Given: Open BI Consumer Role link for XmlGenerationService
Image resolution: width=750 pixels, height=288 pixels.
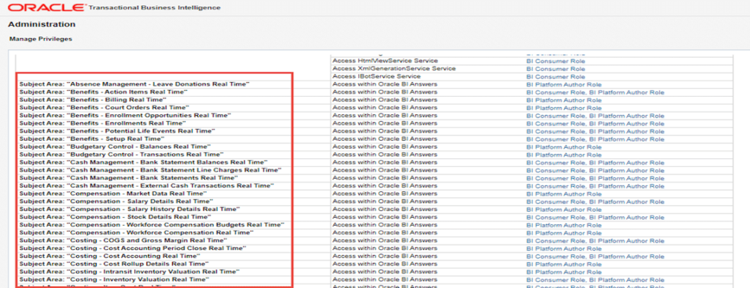Looking at the screenshot, I should (x=555, y=68).
